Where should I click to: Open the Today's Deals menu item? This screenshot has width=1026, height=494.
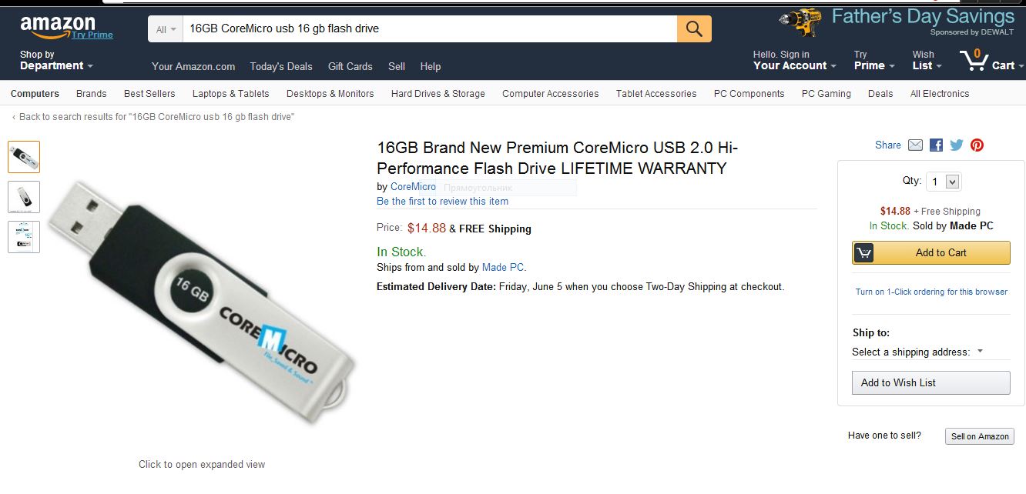[281, 66]
